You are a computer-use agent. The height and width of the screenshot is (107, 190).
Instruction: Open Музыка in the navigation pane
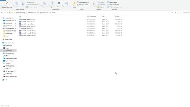pyautogui.click(x=8, y=56)
